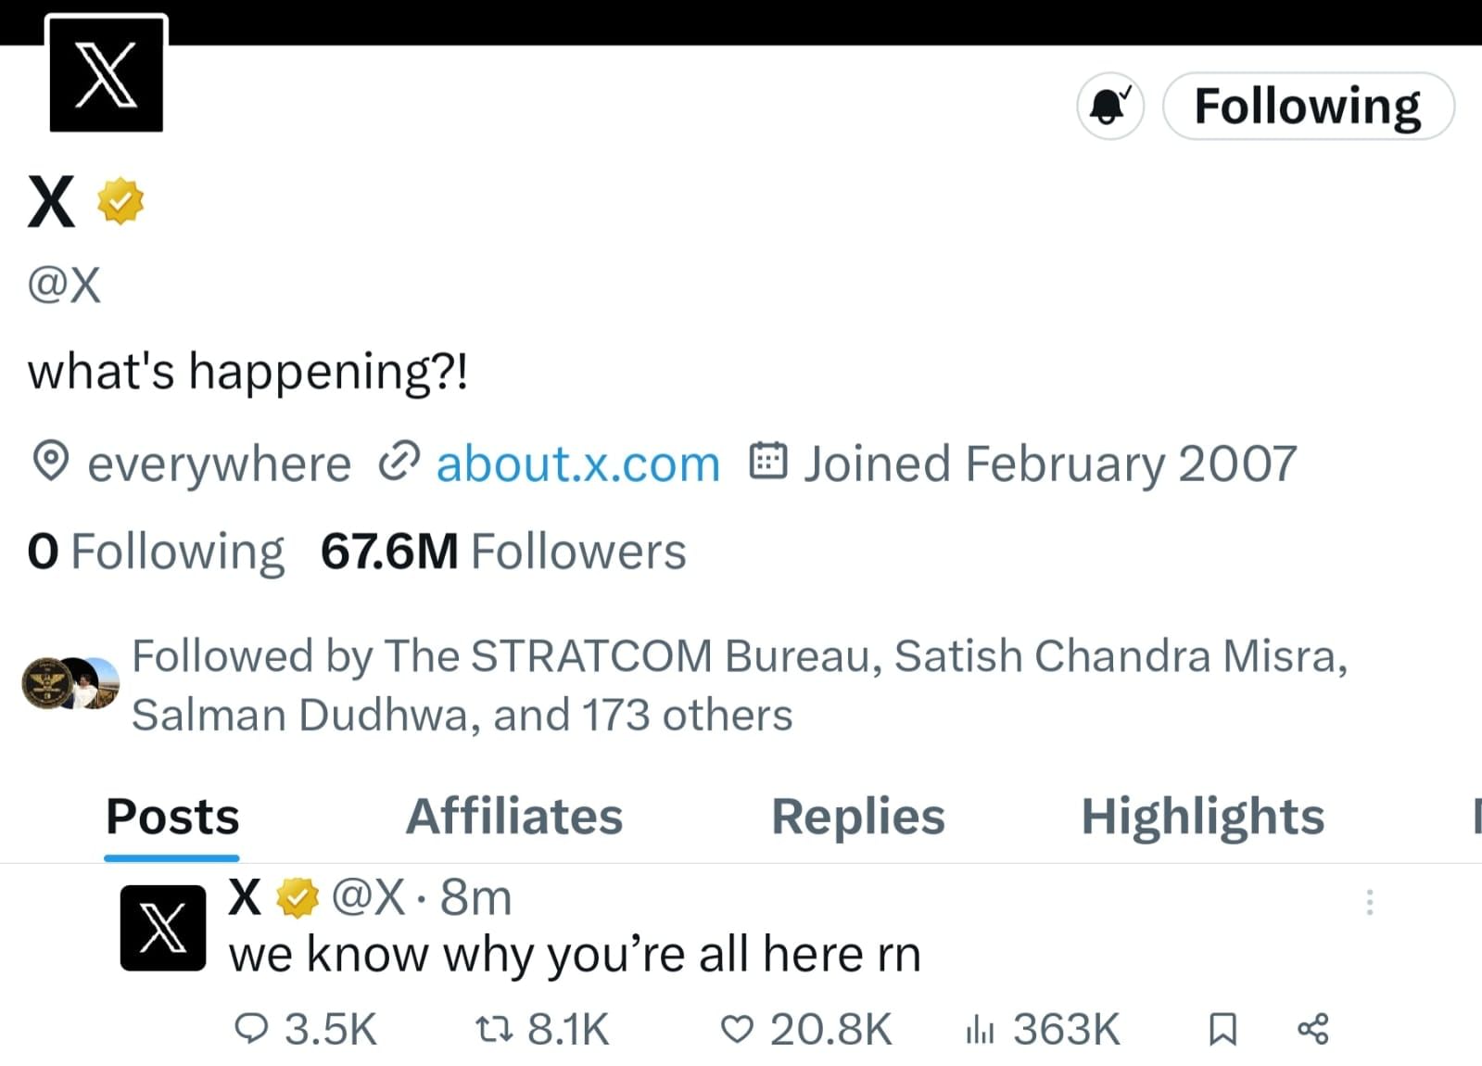
Task: Open the Followed by STRATCOM Bureau list
Action: coord(738,685)
